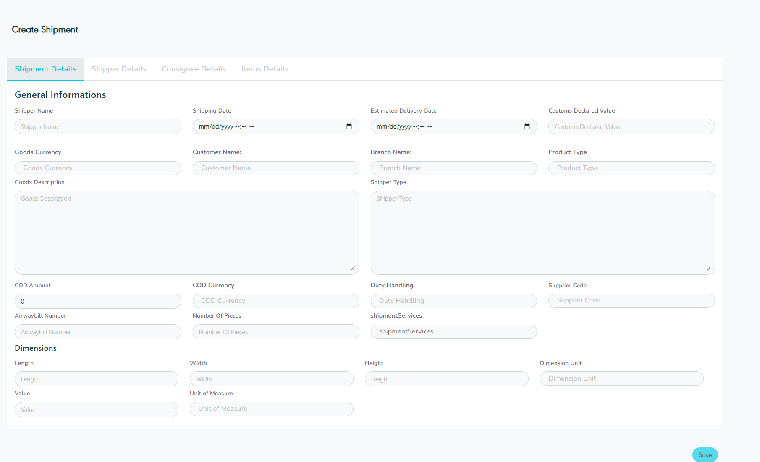Image resolution: width=760 pixels, height=462 pixels.
Task: Focus the Shipper Name input
Action: 98,126
